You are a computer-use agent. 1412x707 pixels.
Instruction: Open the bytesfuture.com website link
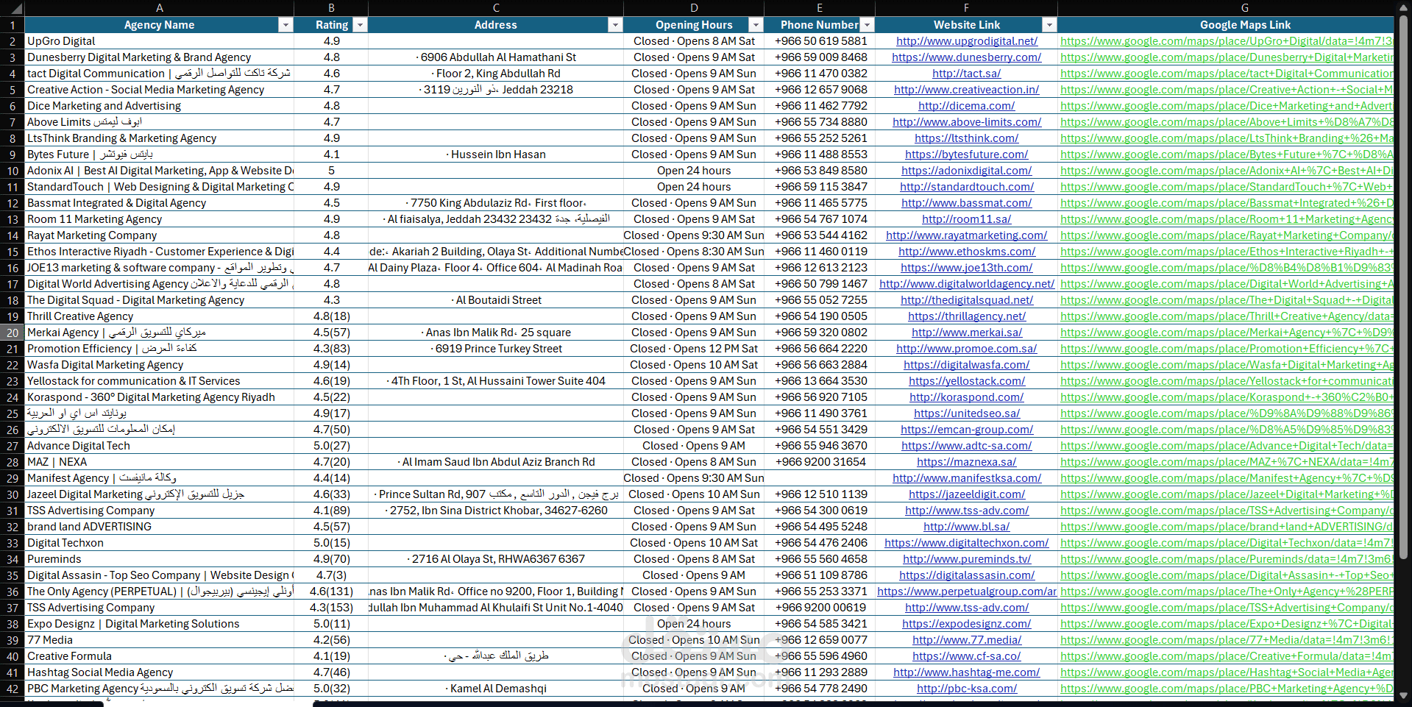tap(967, 154)
